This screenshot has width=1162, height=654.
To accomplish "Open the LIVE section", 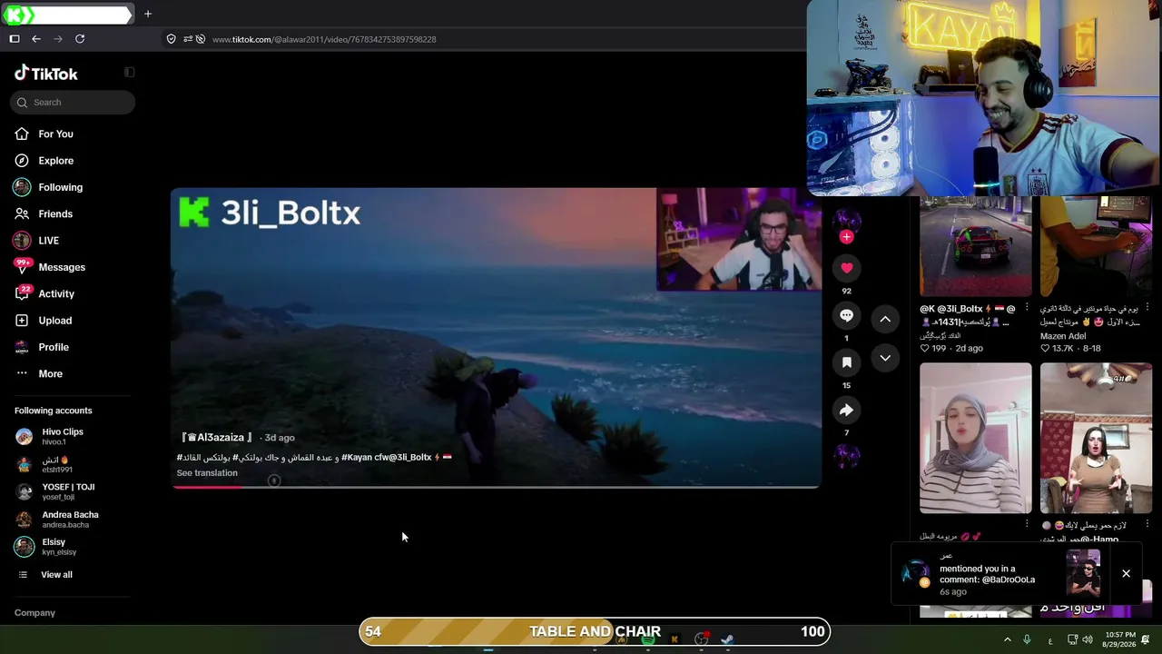I will click(48, 241).
